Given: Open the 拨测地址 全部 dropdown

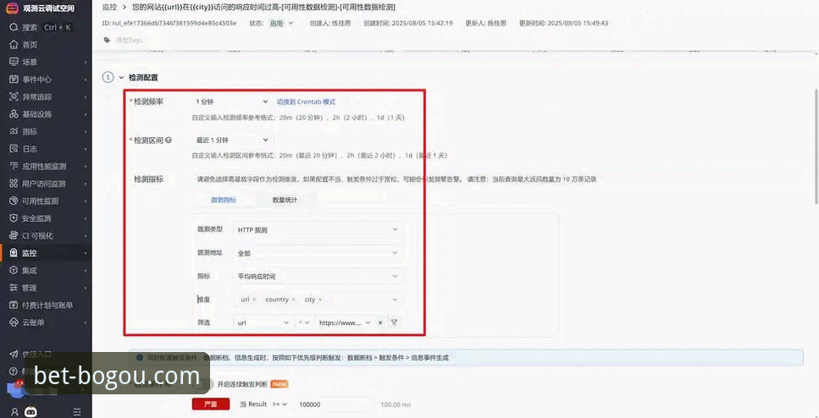Looking at the screenshot, I should tap(318, 253).
